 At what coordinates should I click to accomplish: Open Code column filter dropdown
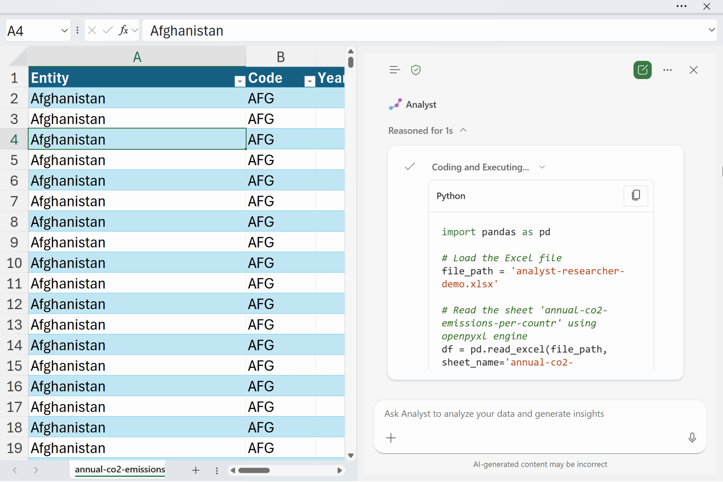pyautogui.click(x=310, y=82)
